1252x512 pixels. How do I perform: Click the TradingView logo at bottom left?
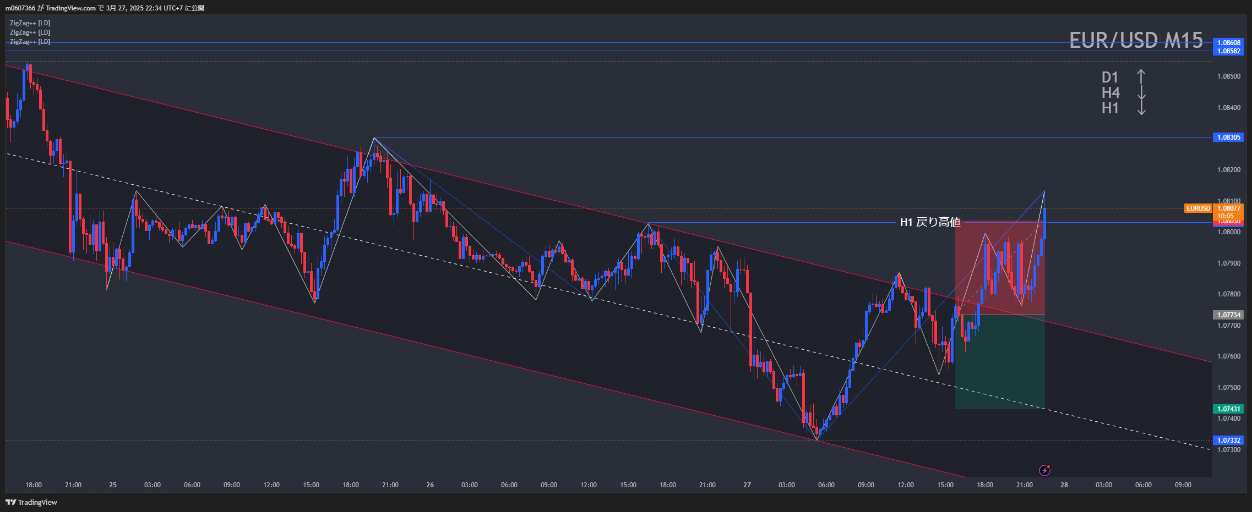coord(31,502)
